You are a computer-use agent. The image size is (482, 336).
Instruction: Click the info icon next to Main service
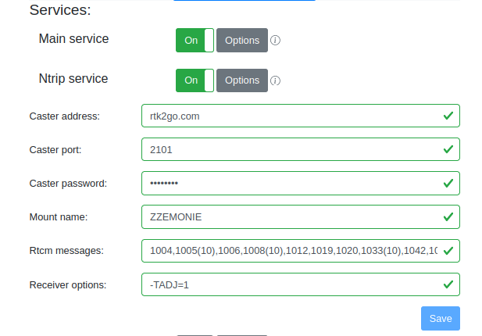[x=275, y=41]
